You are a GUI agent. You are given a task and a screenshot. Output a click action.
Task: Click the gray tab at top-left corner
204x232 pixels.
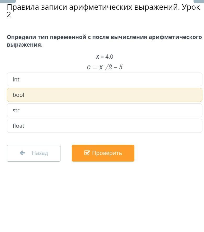8,1
